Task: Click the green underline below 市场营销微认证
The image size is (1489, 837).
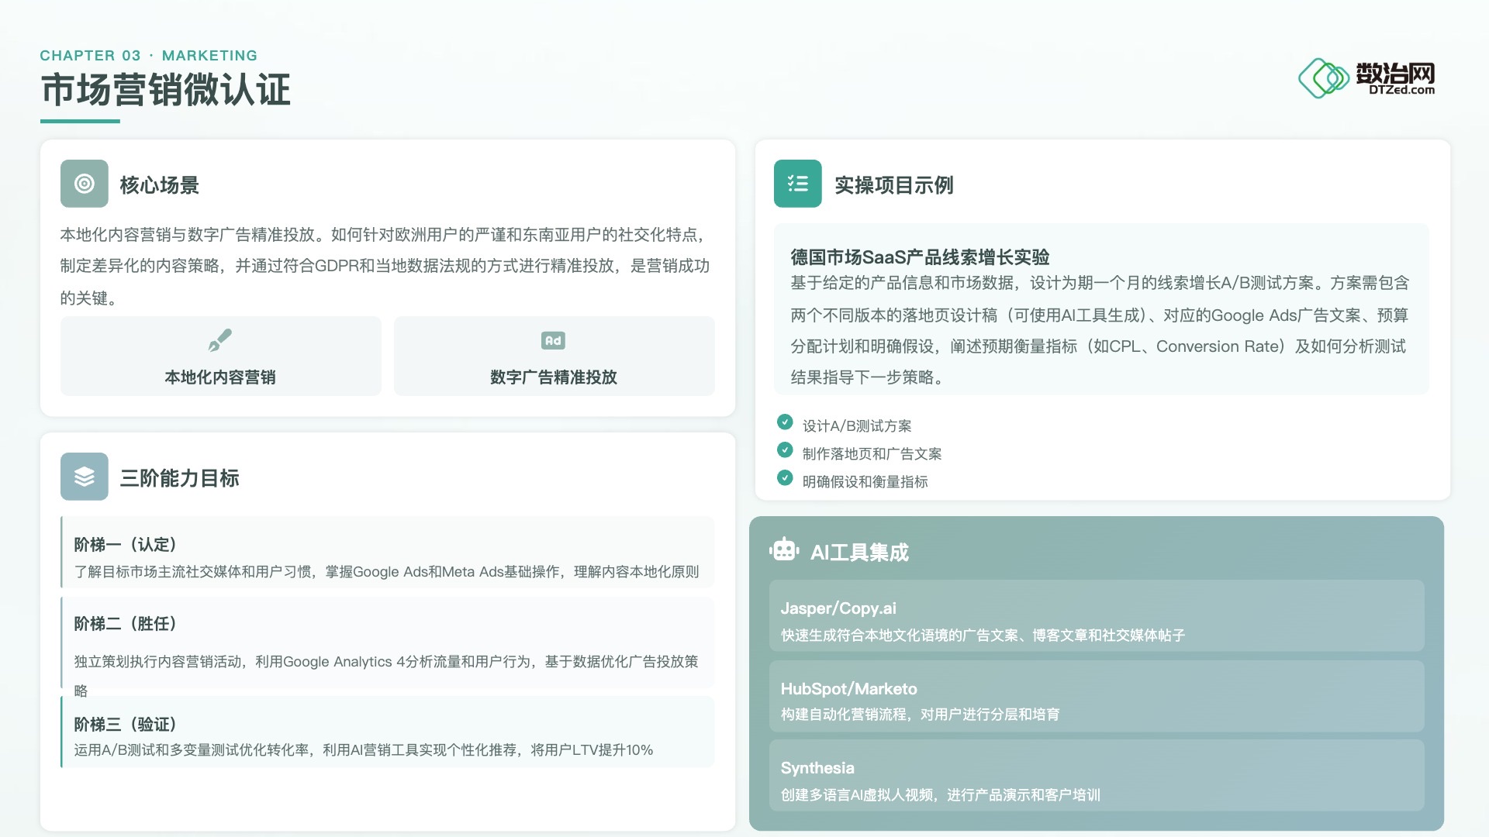Action: [80, 121]
